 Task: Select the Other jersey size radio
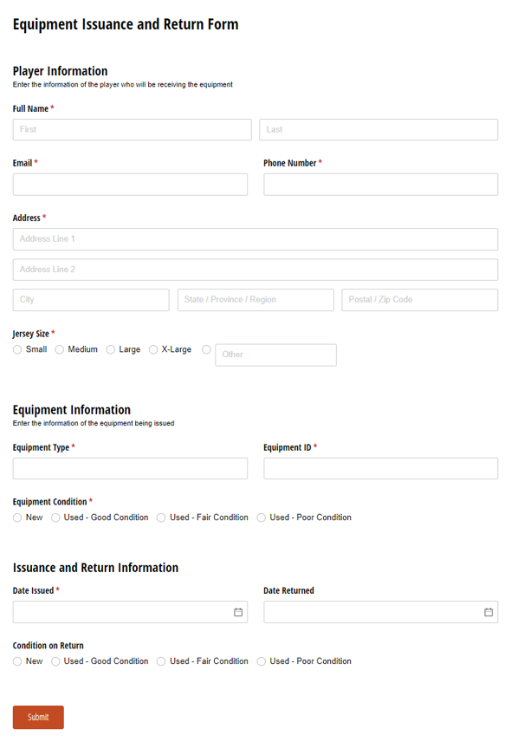[207, 349]
